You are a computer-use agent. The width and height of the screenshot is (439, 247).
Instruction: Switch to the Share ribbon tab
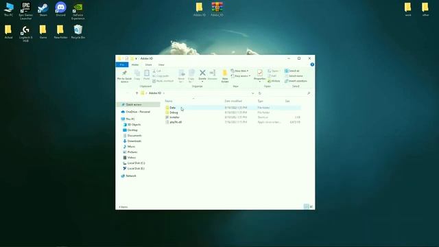tap(148, 64)
